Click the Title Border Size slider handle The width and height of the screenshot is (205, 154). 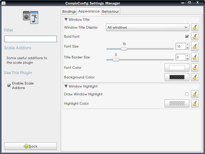point(116,60)
